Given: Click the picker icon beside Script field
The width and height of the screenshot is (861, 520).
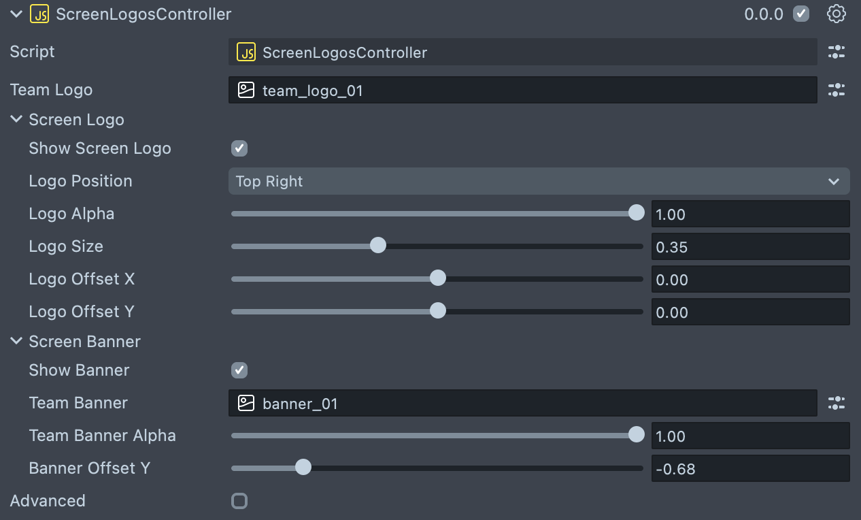Looking at the screenshot, I should pyautogui.click(x=836, y=52).
